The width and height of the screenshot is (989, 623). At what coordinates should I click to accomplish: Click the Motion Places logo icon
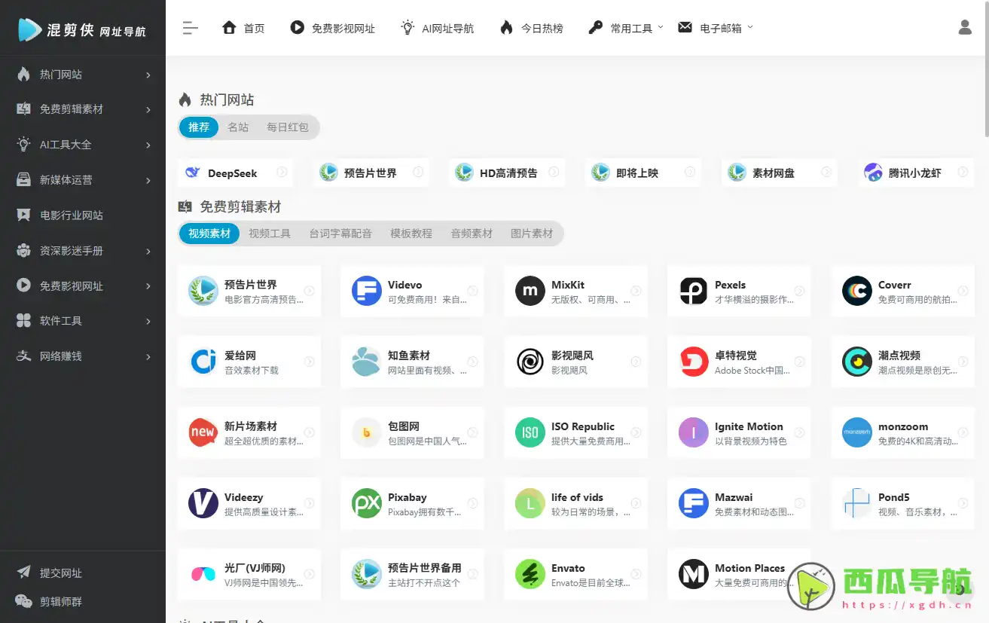692,573
